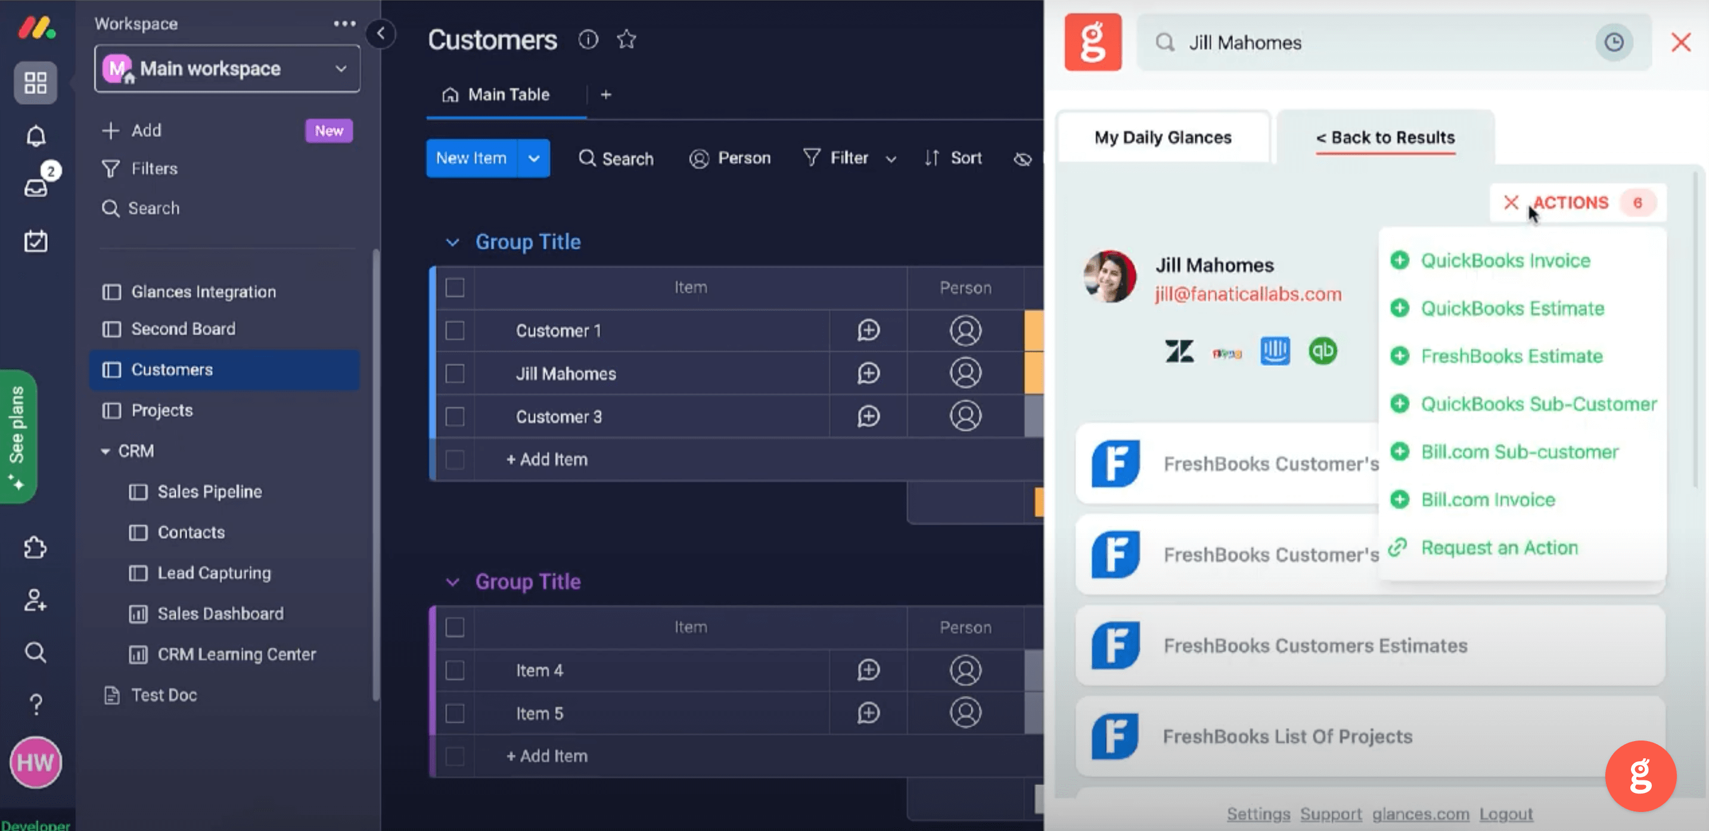Check the Customer 1 row checkbox
Viewport: 1709px width, 831px height.
(455, 330)
